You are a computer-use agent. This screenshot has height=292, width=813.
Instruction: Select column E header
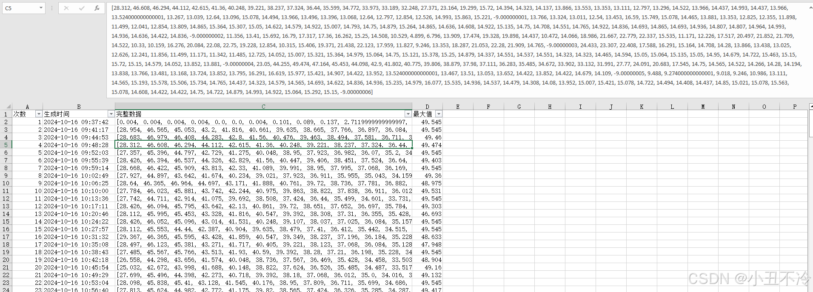point(458,107)
